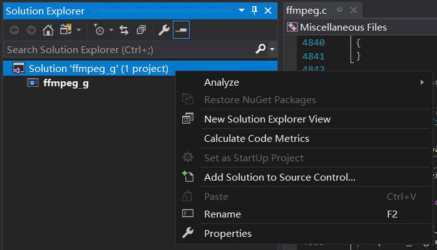The width and height of the screenshot is (437, 250).
Task: Open Properties wrench icon in toolbar
Action: [164, 30]
